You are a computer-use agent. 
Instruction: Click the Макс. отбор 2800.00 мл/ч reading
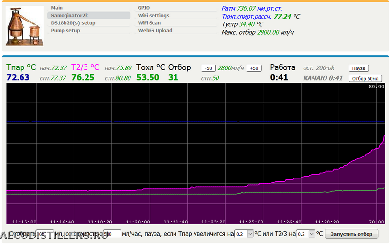click(x=258, y=32)
